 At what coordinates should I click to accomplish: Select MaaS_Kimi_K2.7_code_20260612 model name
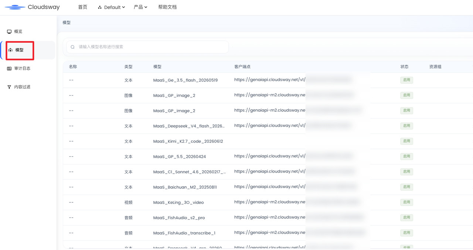point(188,141)
